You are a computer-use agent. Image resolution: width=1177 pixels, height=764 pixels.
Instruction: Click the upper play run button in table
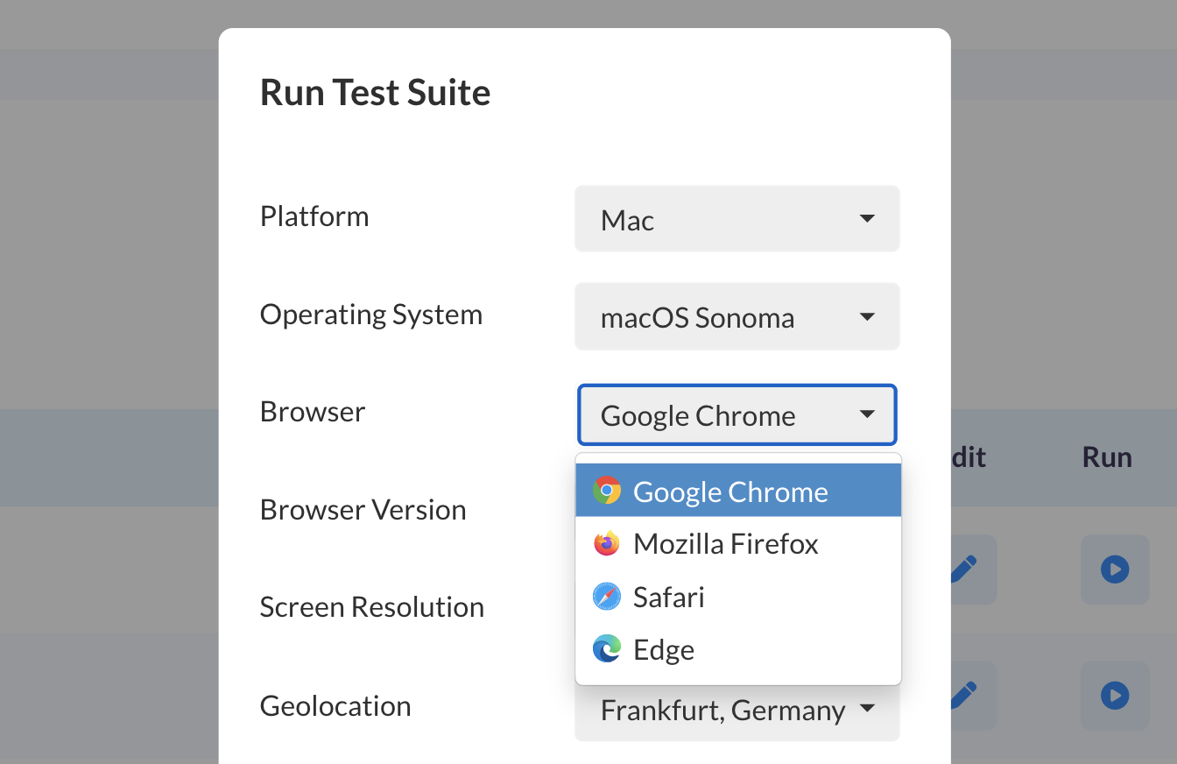[x=1115, y=569]
